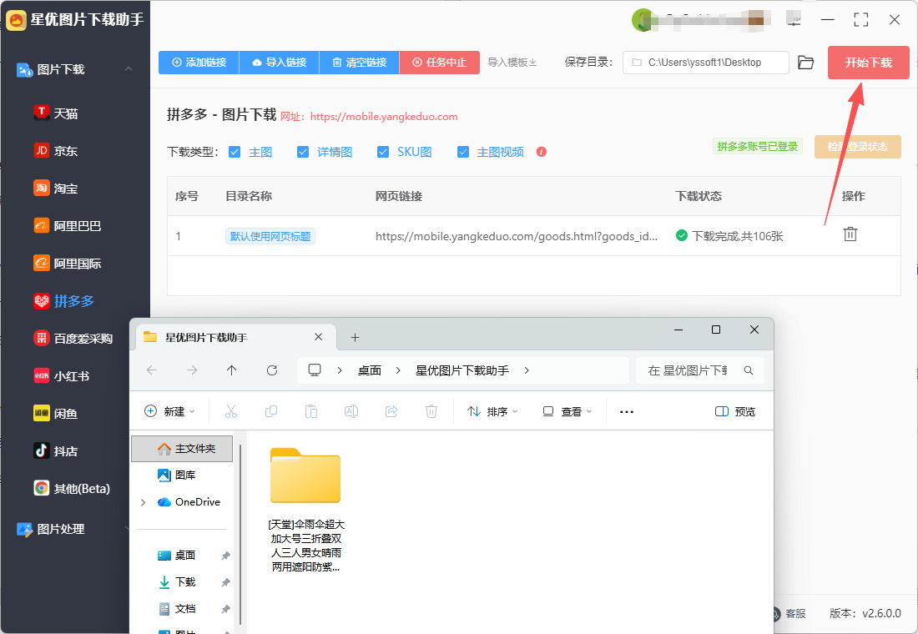Toggle the 详情图 checkbox

302,152
